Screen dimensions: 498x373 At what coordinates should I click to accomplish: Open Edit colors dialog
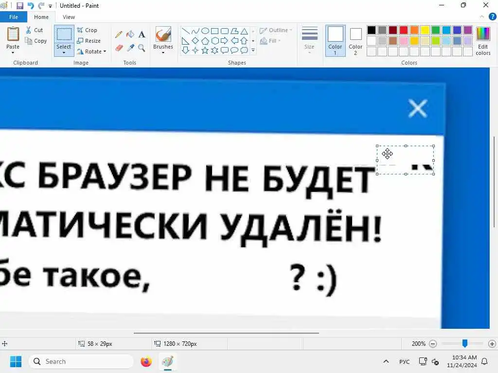(x=483, y=41)
